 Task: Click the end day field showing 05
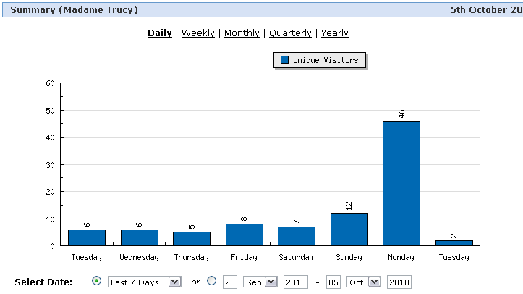click(333, 282)
